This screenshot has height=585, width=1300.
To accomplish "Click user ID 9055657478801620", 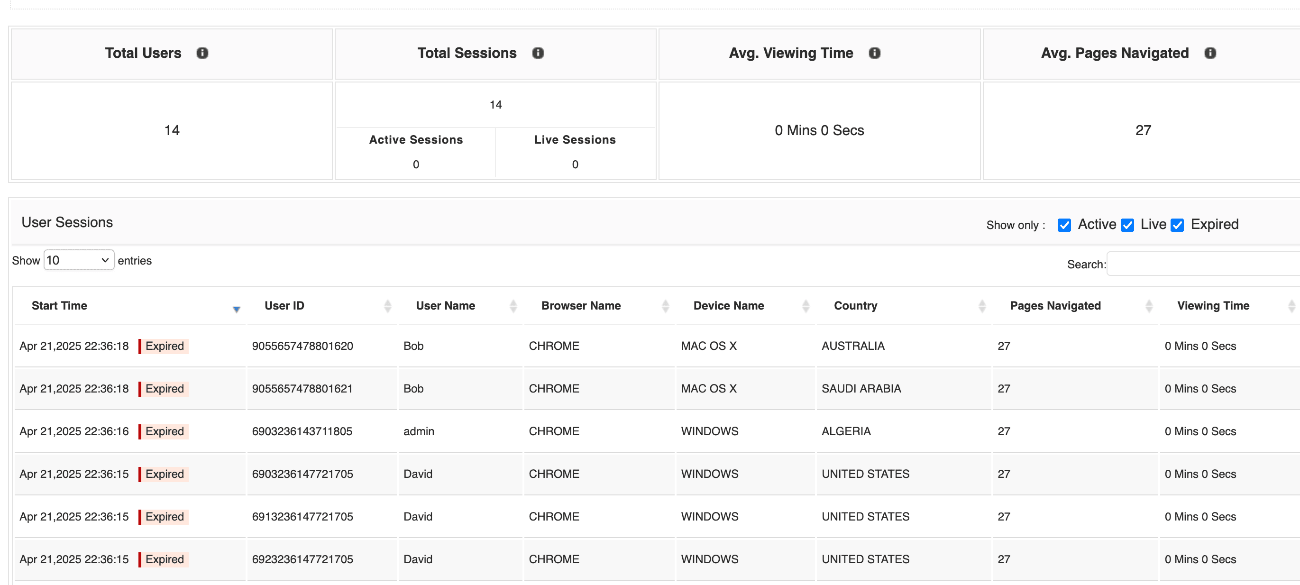I will [x=302, y=346].
